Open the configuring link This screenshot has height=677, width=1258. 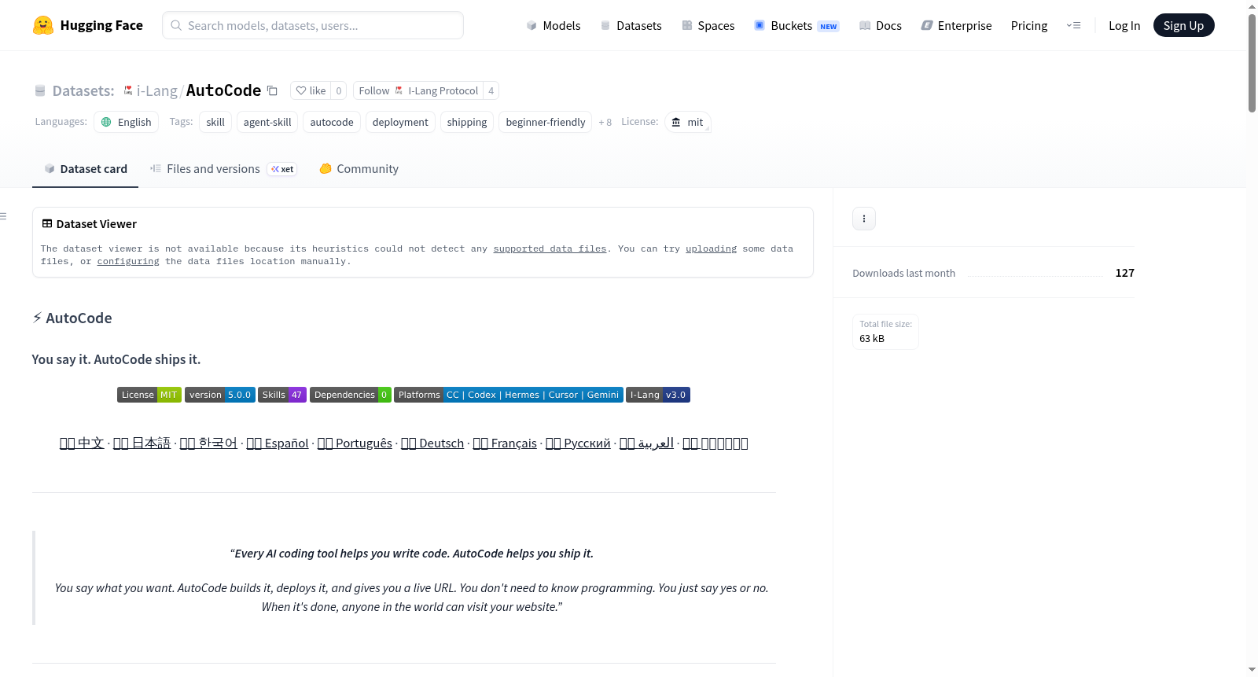tap(128, 261)
